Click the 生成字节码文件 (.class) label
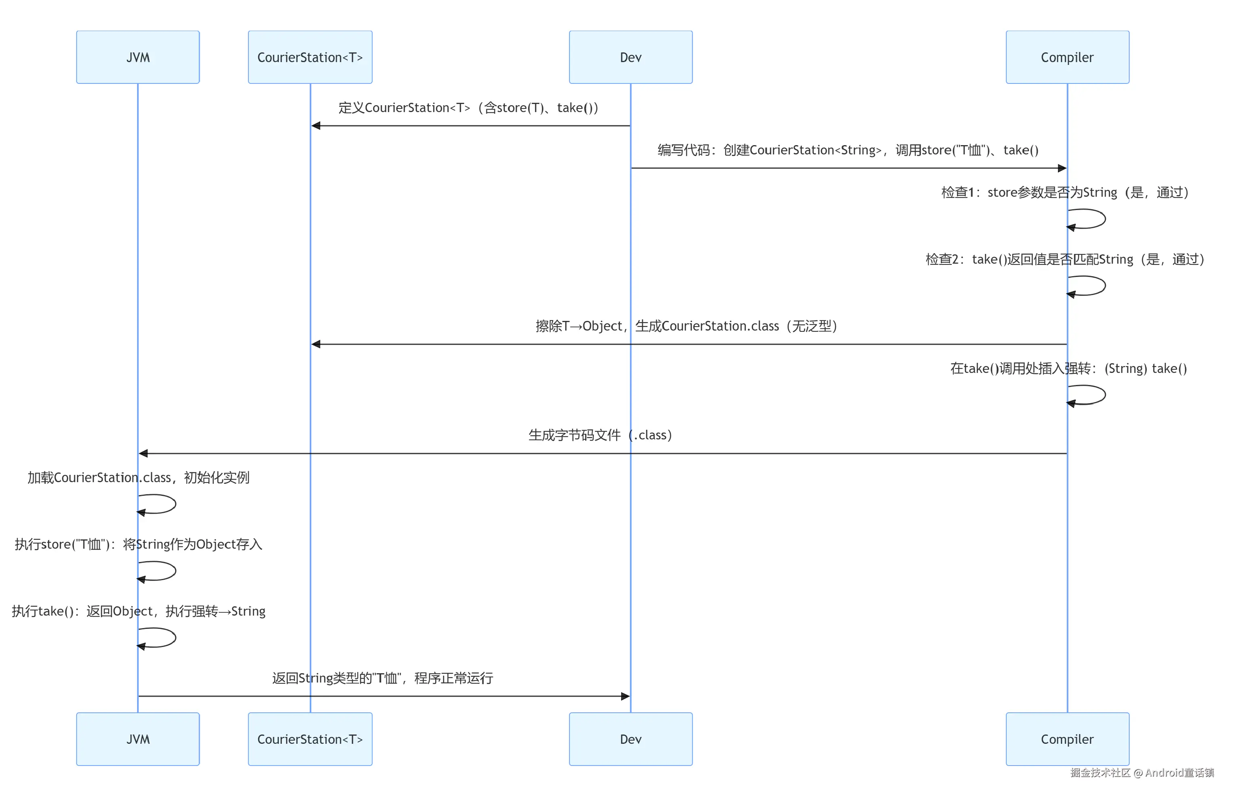 click(599, 435)
